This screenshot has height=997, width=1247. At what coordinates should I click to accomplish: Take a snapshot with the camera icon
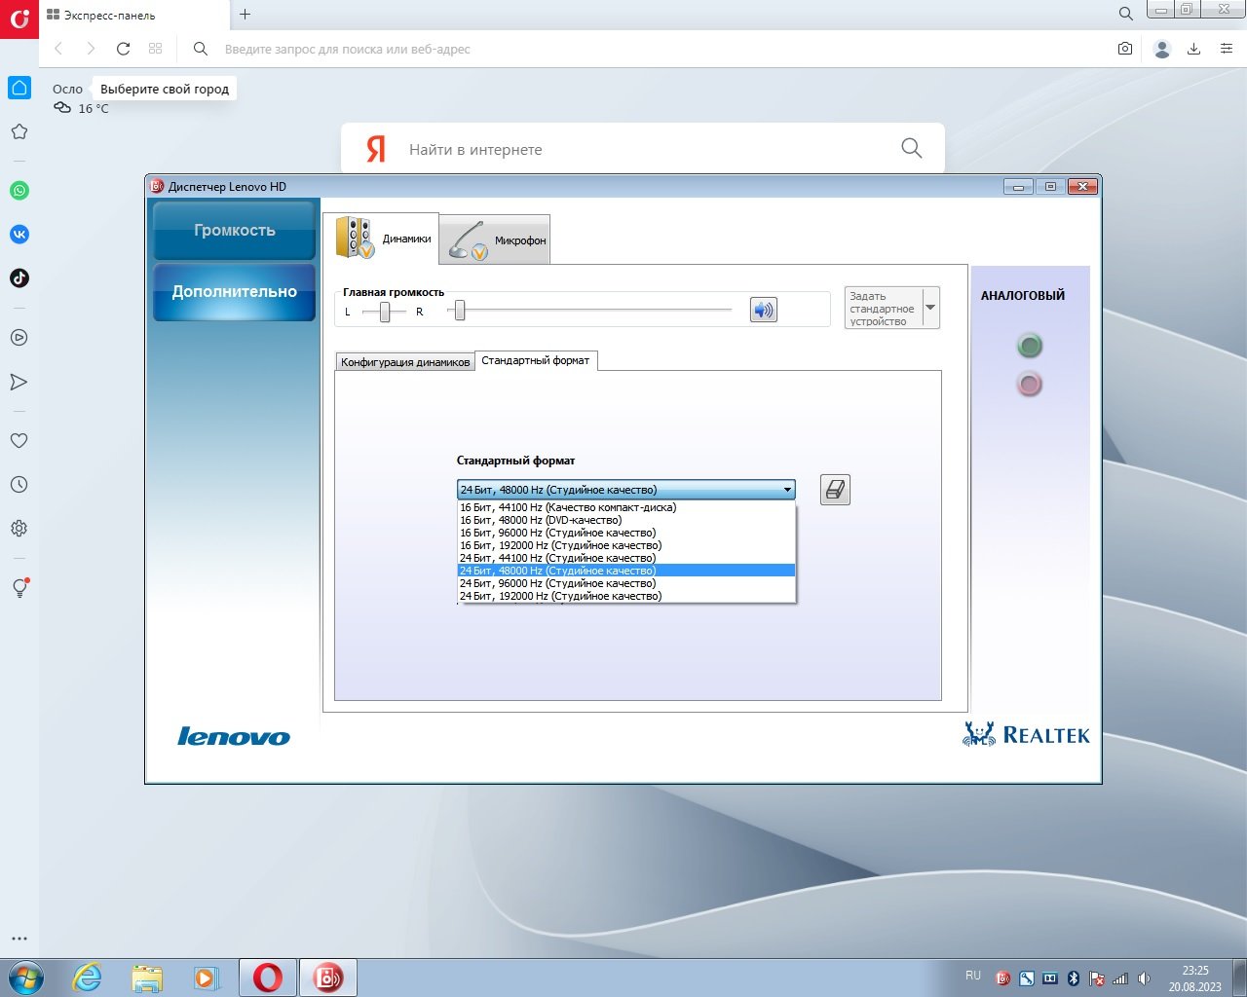click(x=1125, y=49)
